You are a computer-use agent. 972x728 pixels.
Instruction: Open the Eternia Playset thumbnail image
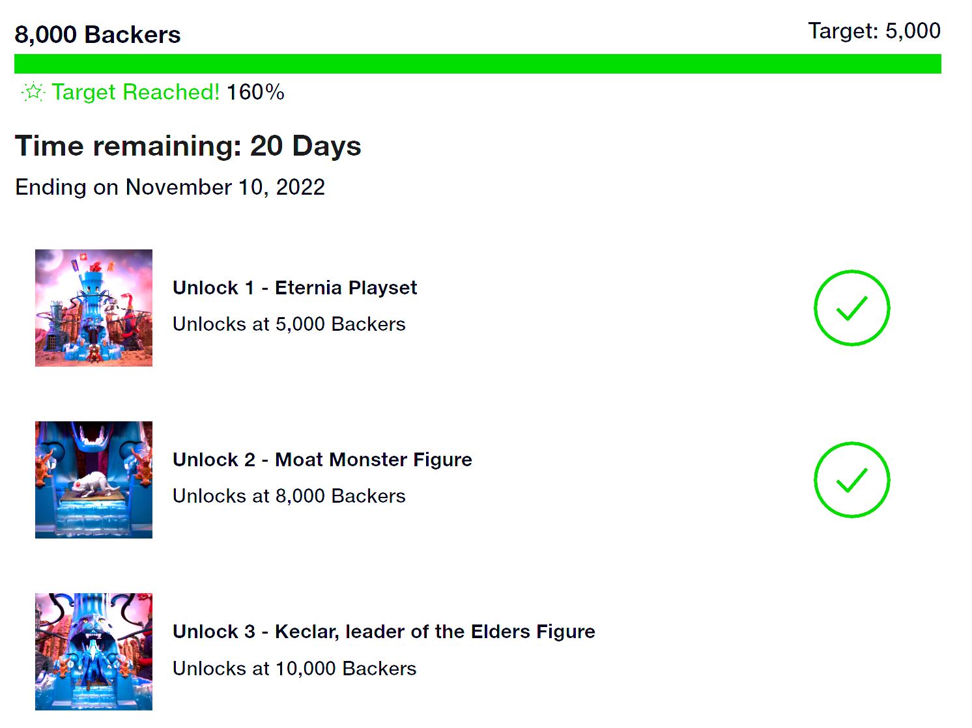pyautogui.click(x=94, y=308)
